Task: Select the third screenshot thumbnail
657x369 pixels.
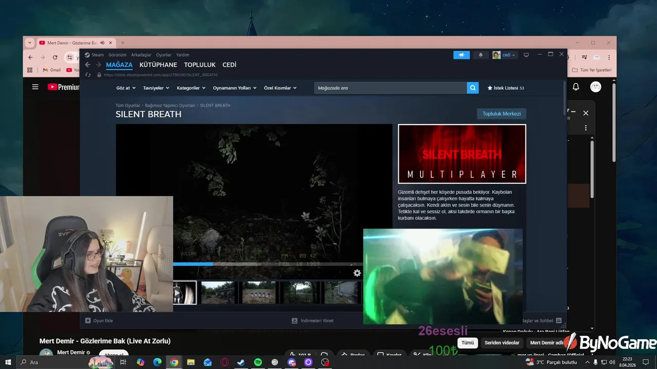Action: [x=259, y=293]
